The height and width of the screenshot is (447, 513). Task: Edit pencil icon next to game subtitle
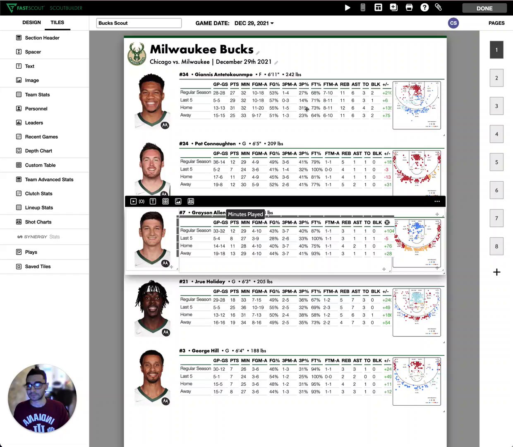tap(276, 62)
